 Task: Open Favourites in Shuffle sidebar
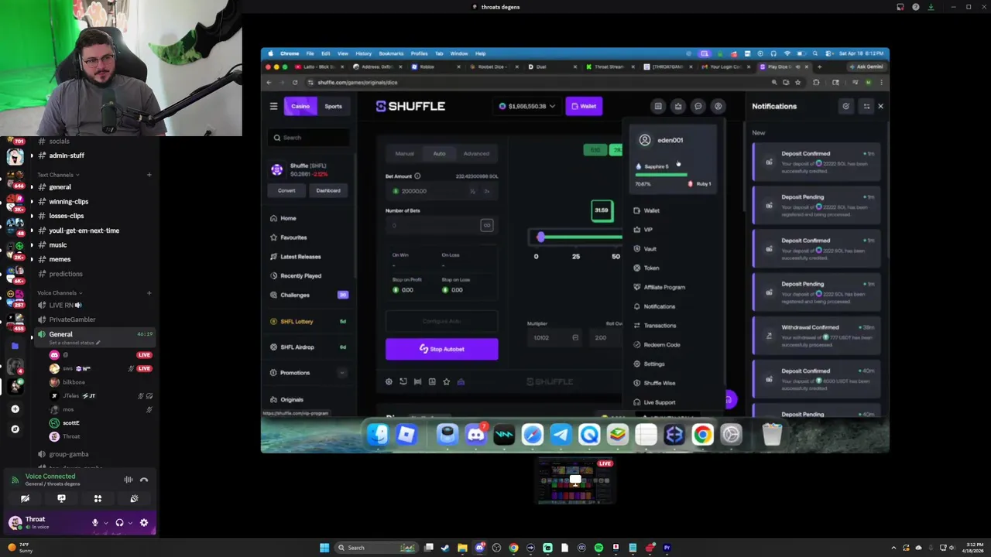point(293,237)
